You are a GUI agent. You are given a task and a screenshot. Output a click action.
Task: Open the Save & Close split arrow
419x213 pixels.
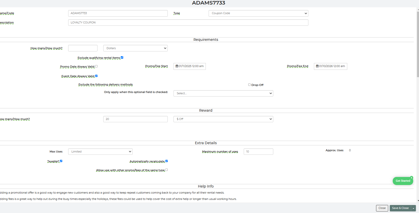pyautogui.click(x=413, y=208)
